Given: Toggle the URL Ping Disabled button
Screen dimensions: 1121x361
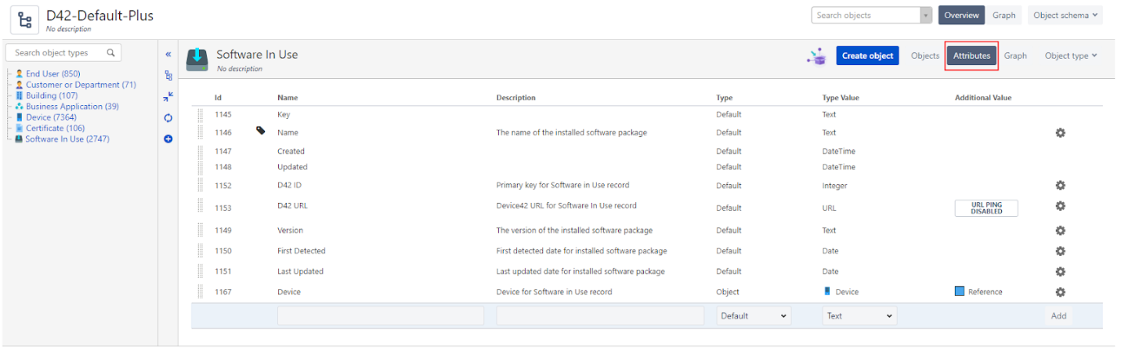Looking at the screenshot, I should pyautogui.click(x=985, y=208).
